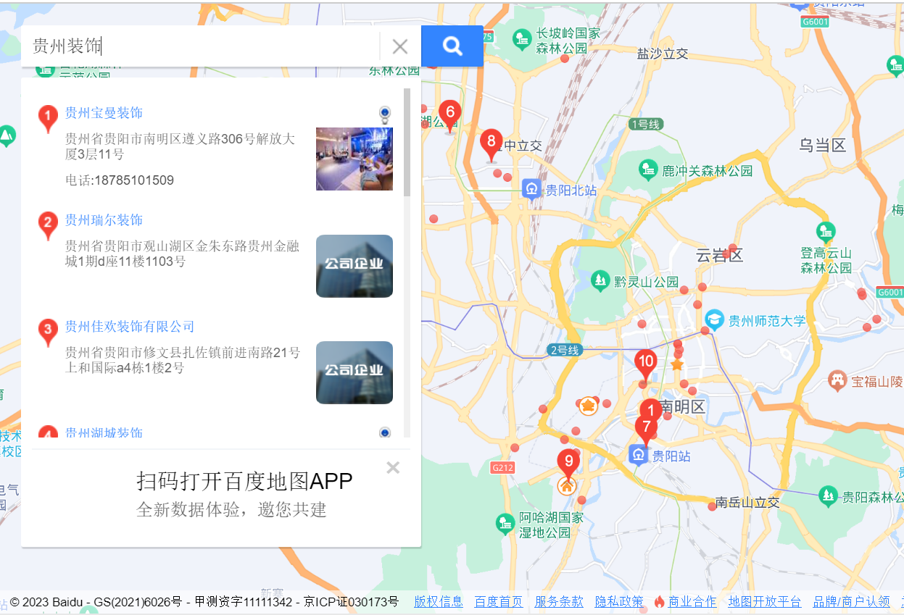
Task: Open the 贵州瑞尔装饰 result link
Action: point(104,220)
